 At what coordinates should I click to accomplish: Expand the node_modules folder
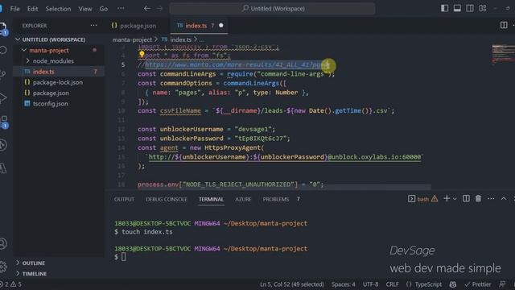[59, 61]
